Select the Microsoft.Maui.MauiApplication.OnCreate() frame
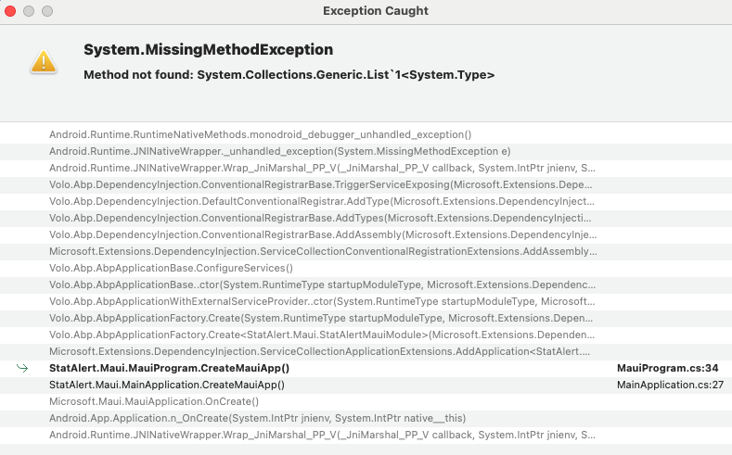732x455 pixels. tap(154, 401)
